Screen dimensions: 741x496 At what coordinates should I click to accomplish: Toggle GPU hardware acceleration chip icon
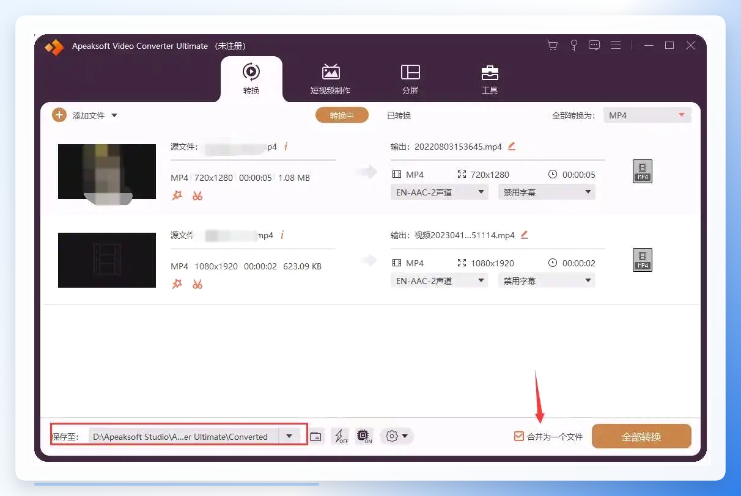364,436
